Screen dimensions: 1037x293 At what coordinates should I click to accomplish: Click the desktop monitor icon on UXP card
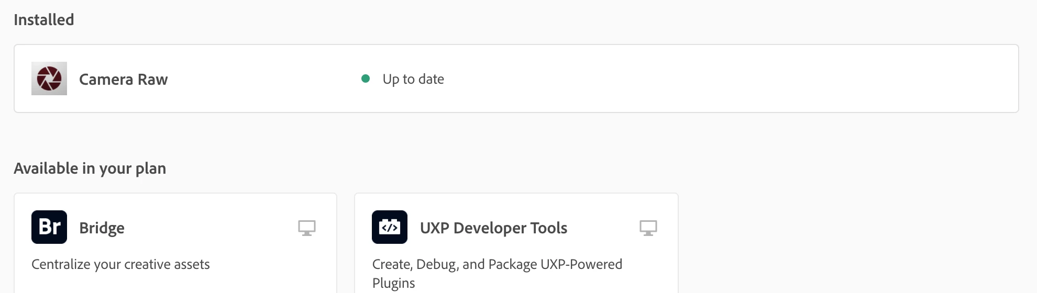(648, 228)
